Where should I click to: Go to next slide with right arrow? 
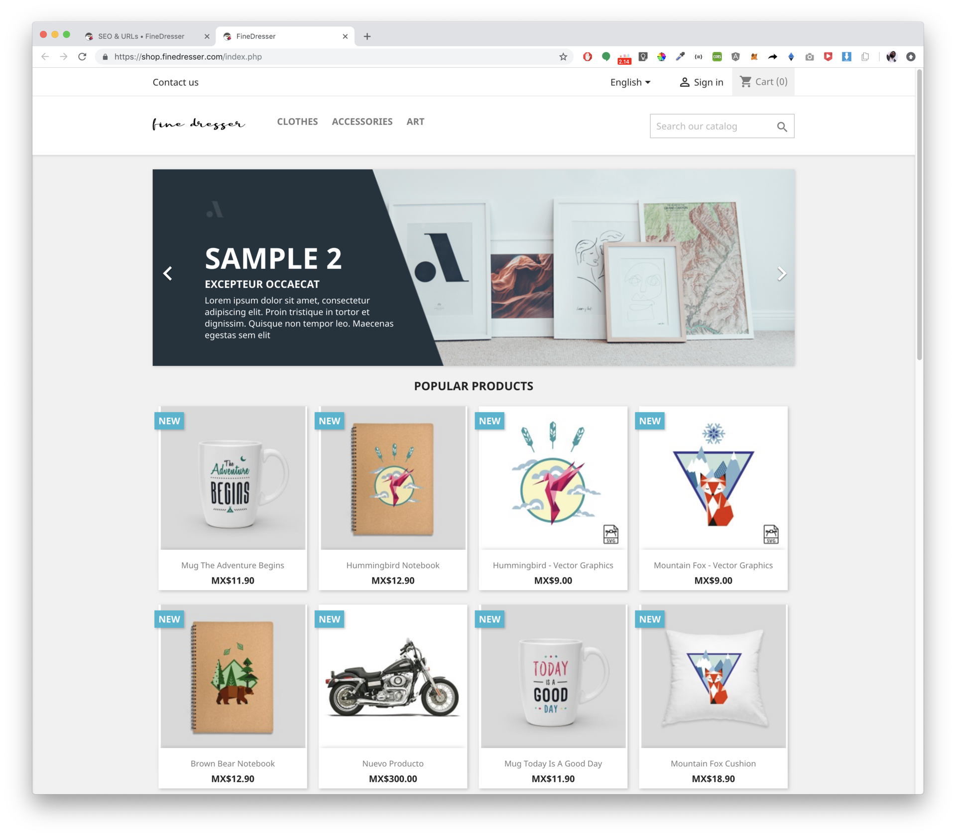pos(782,273)
